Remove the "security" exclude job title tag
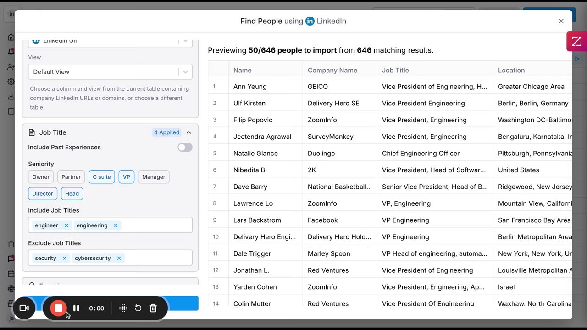 tap(65, 258)
